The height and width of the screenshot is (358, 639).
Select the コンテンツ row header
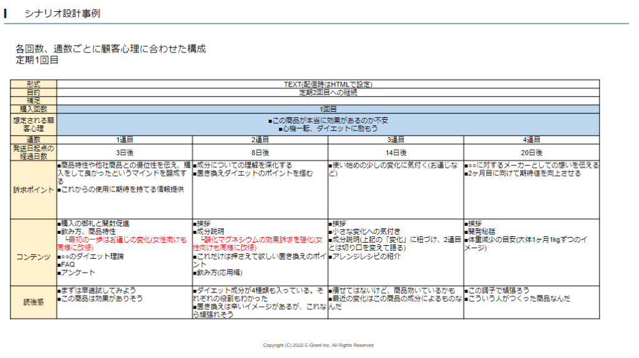pos(33,257)
